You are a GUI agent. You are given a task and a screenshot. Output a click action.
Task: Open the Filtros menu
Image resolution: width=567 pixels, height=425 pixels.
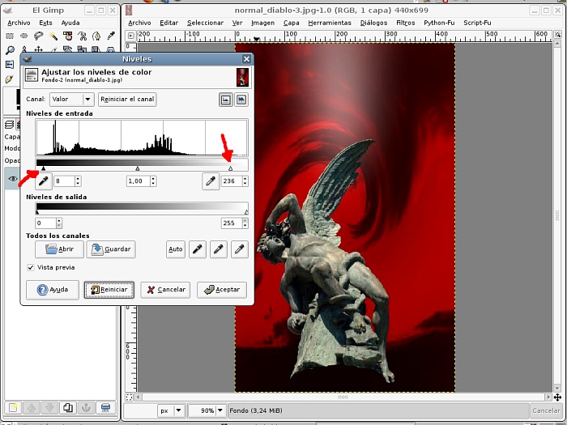pyautogui.click(x=405, y=23)
